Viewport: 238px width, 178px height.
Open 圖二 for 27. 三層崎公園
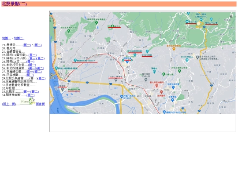coord(37,72)
